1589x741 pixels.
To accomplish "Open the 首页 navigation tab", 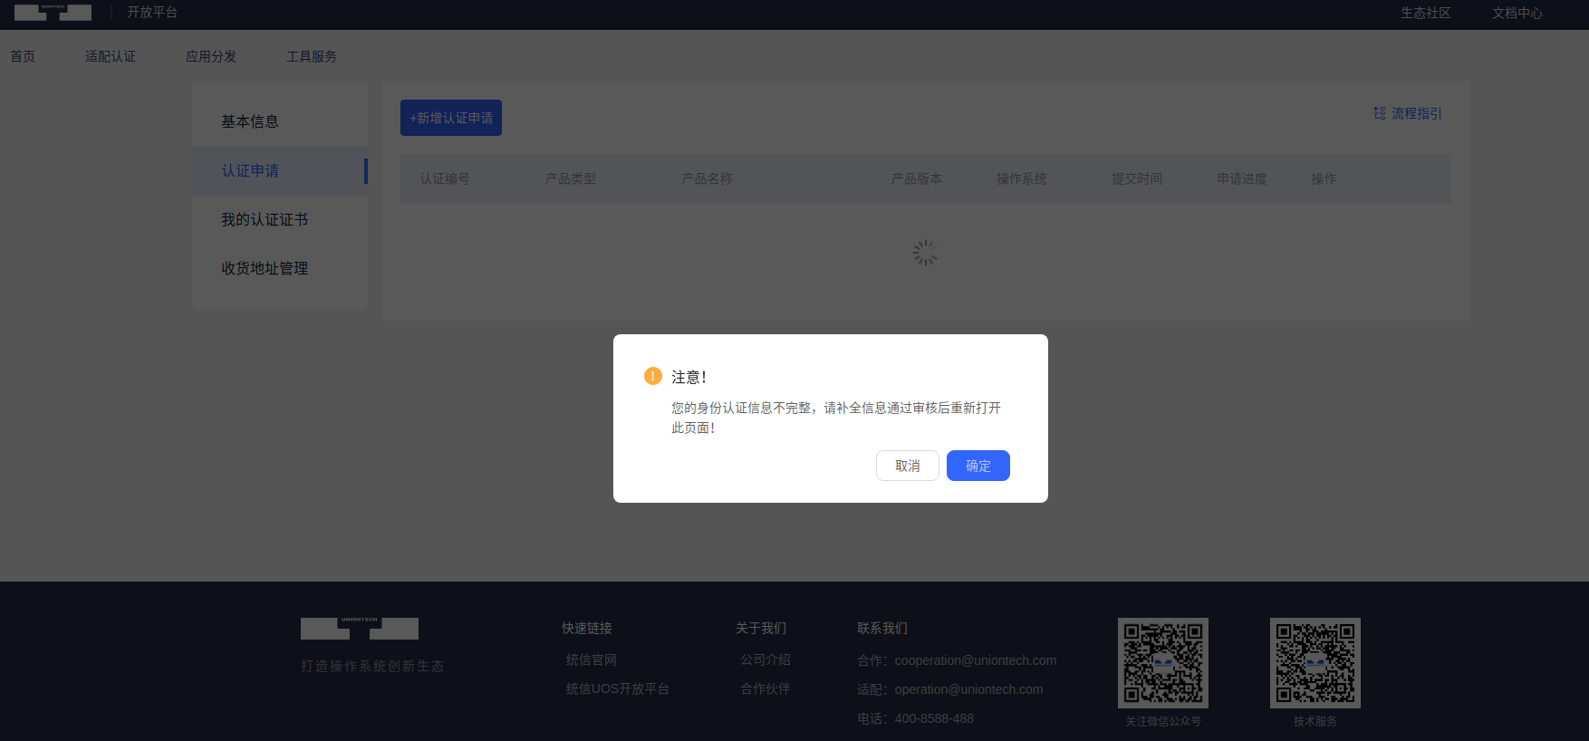I will (x=23, y=56).
